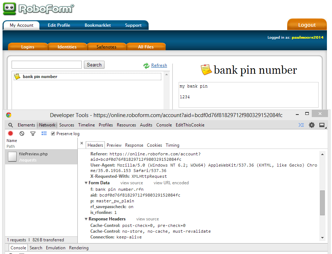This screenshot has width=332, height=254.
Task: Click view URL encoded link
Action: pyautogui.click(x=171, y=183)
